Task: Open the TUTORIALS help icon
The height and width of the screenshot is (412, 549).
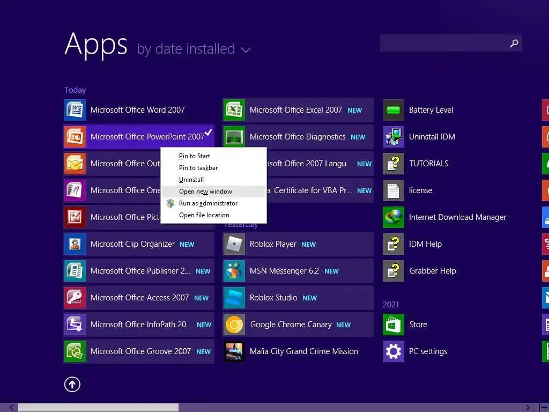Action: [394, 164]
